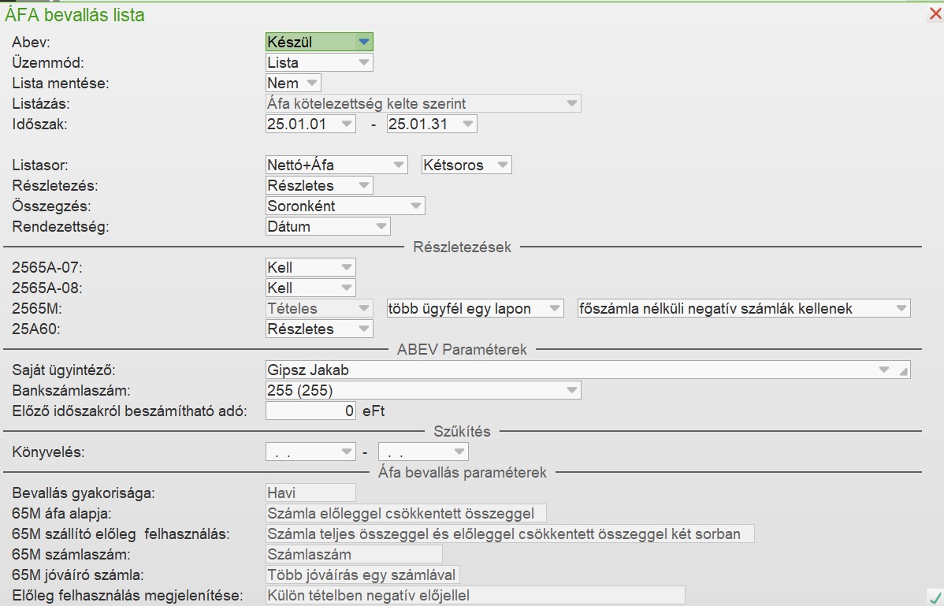Click the Bankszámlaszám label
Viewport: 944px width, 606px height.
pyautogui.click(x=71, y=390)
